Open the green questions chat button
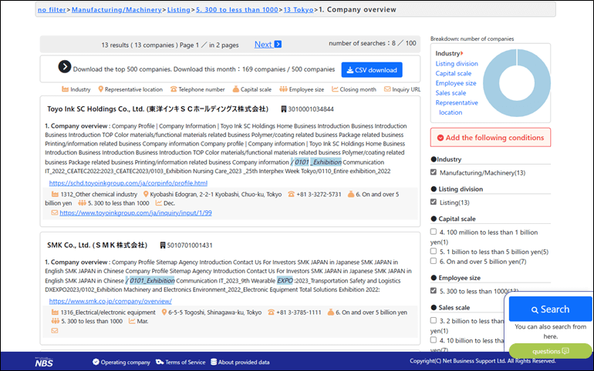This screenshot has width=594, height=371. pyautogui.click(x=550, y=351)
